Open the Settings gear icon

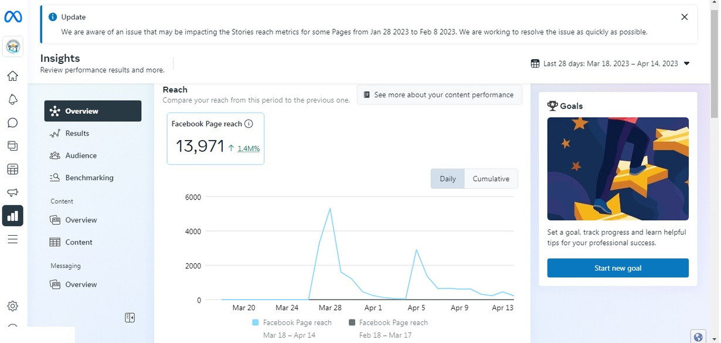coord(12,306)
